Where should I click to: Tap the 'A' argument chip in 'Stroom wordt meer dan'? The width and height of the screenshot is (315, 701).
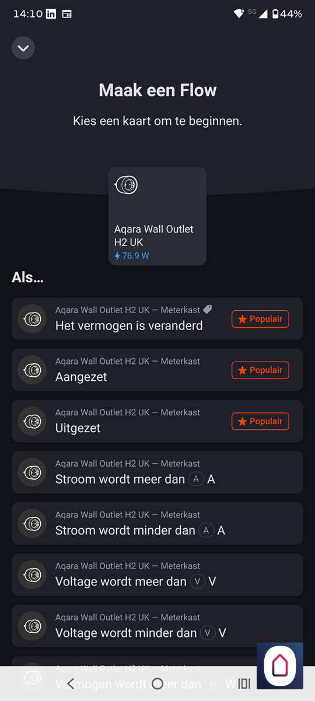tap(197, 479)
